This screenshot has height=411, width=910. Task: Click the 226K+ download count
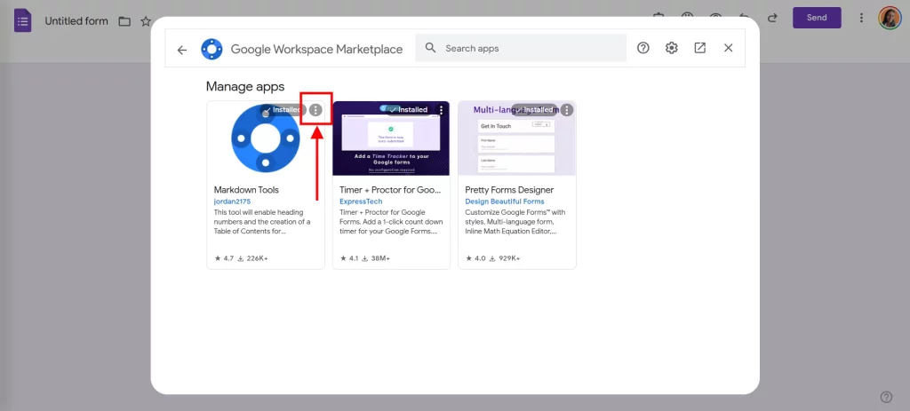coord(253,258)
